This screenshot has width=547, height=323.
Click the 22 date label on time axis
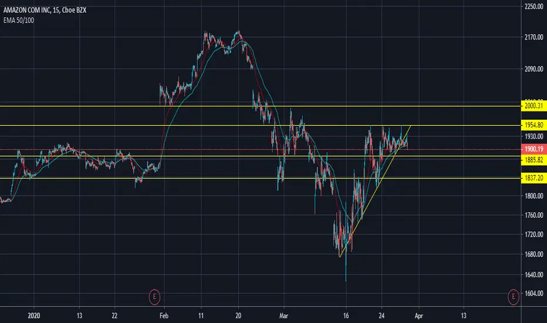114,316
